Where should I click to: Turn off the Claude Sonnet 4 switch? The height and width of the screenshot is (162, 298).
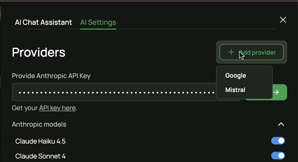(x=278, y=156)
